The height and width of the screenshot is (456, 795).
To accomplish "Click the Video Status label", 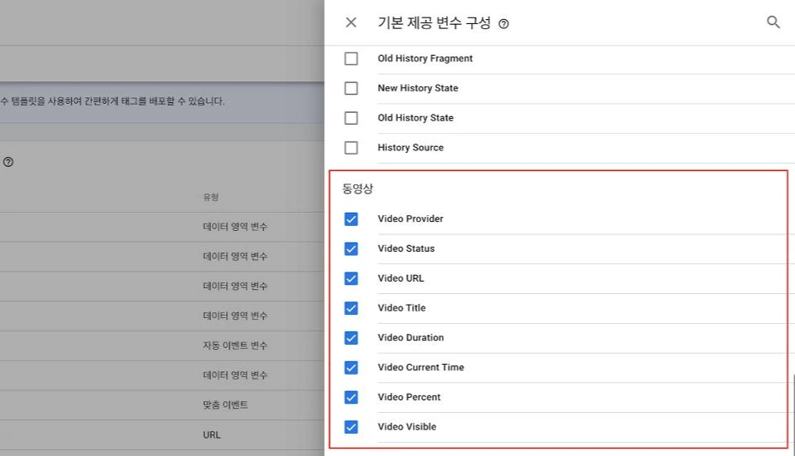I will [x=406, y=248].
